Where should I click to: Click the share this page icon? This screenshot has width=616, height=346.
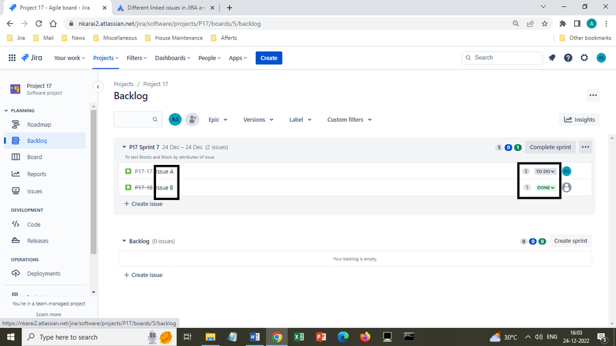tap(530, 23)
